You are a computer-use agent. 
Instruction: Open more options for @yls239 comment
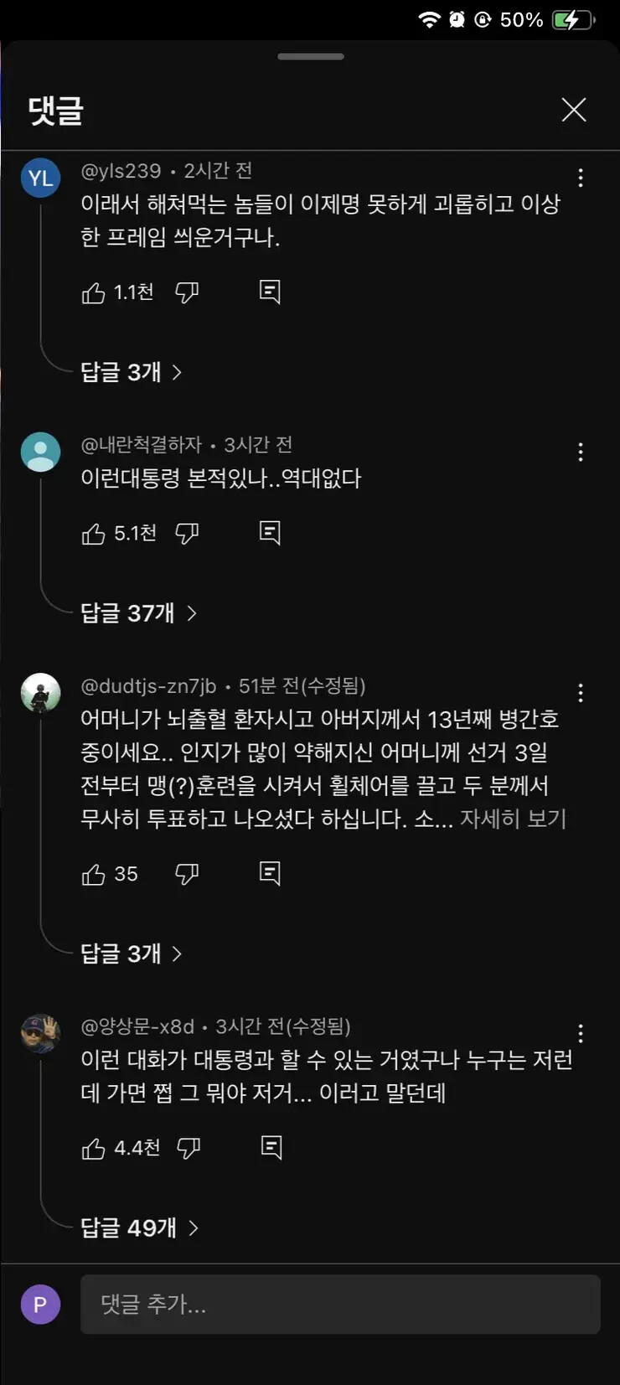(x=581, y=178)
